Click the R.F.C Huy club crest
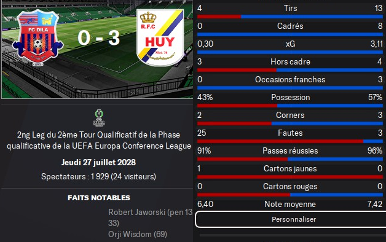The height and width of the screenshot is (242, 386). click(160, 37)
